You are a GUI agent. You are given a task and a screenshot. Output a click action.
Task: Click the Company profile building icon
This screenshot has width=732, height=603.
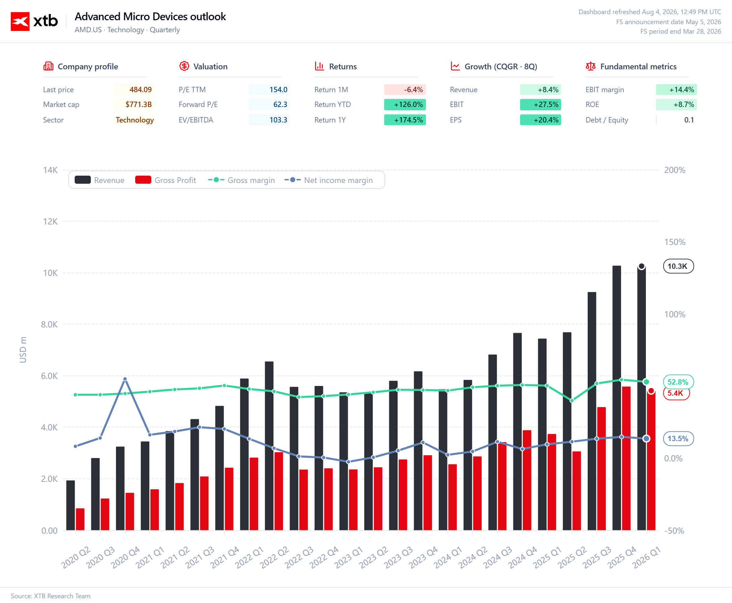coord(48,66)
